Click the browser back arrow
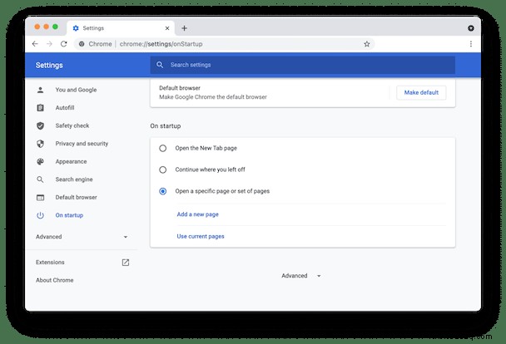Viewport: 506px width, 344px height. coord(35,44)
